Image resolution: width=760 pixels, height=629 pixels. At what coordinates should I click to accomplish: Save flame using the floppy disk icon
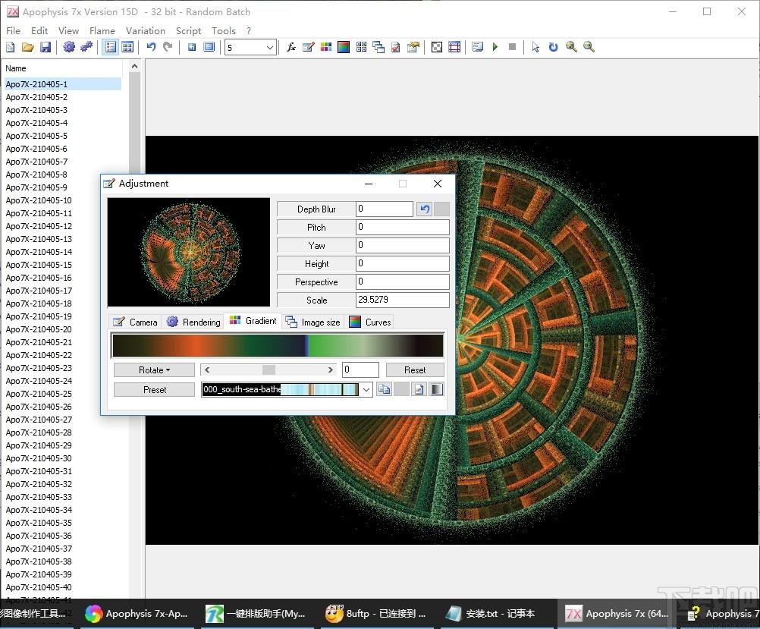[45, 47]
